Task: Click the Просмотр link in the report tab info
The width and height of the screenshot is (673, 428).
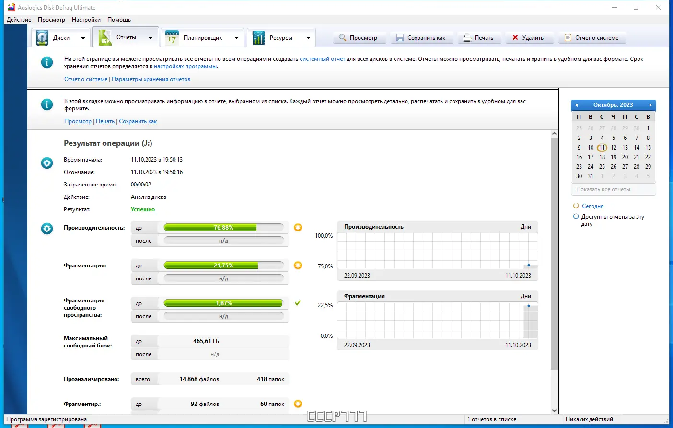Action: pyautogui.click(x=78, y=121)
